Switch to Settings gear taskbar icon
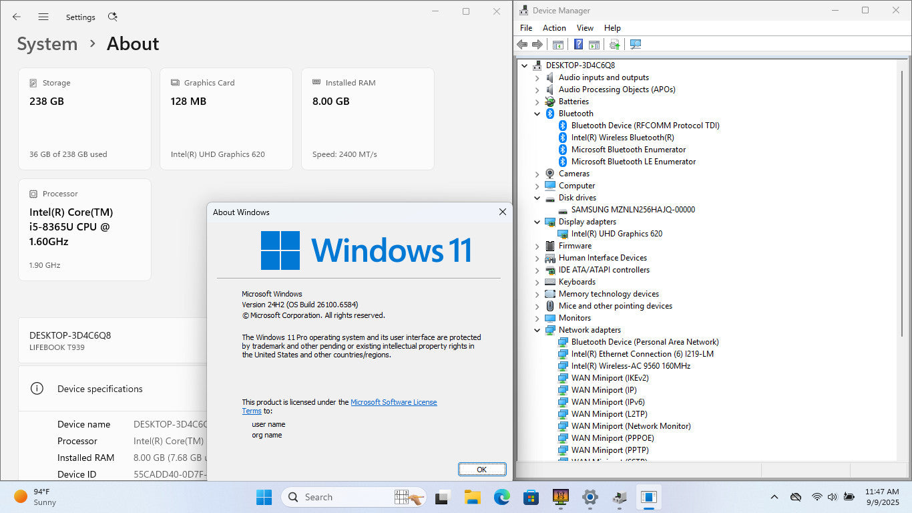This screenshot has height=513, width=912. pos(590,497)
